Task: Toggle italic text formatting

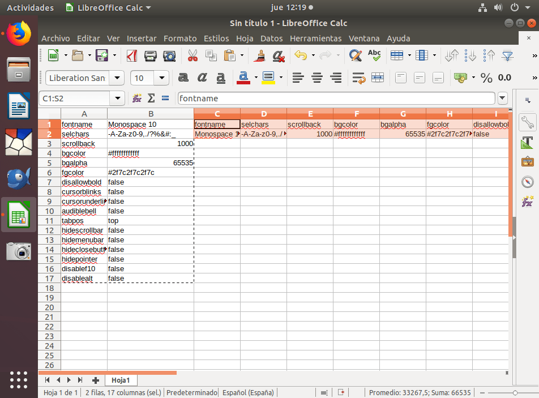Action: (202, 78)
